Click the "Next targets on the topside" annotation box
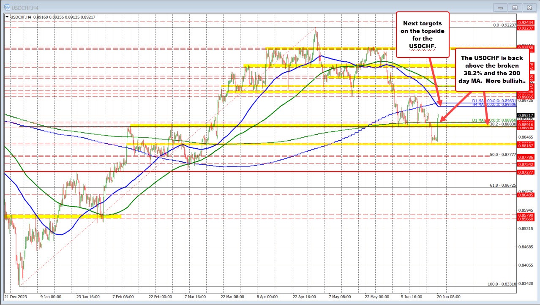This screenshot has height=305, width=540. [422, 35]
